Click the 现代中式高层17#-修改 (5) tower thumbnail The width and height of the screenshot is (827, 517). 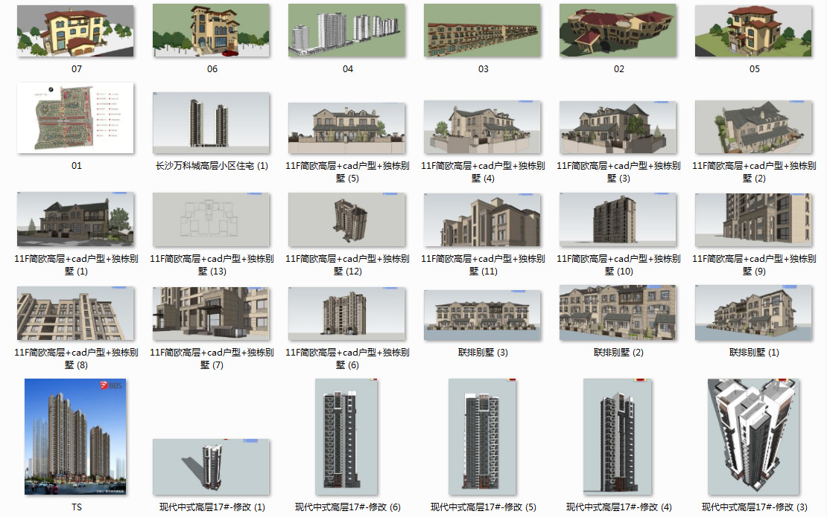pyautogui.click(x=482, y=436)
